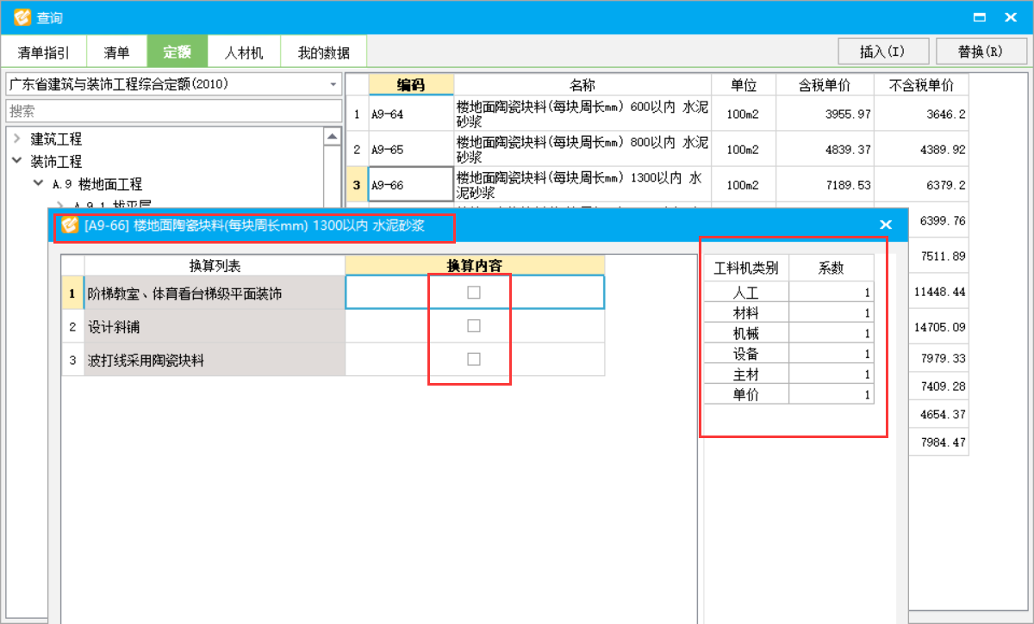This screenshot has height=624, width=1034.
Task: Close the A9-66 conversion dialog
Action: [885, 225]
